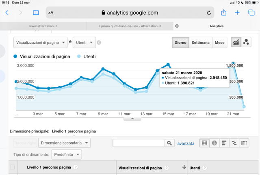Click help icon beside Livello 1 percorso pagina
This screenshot has width=260, height=175.
[76, 167]
